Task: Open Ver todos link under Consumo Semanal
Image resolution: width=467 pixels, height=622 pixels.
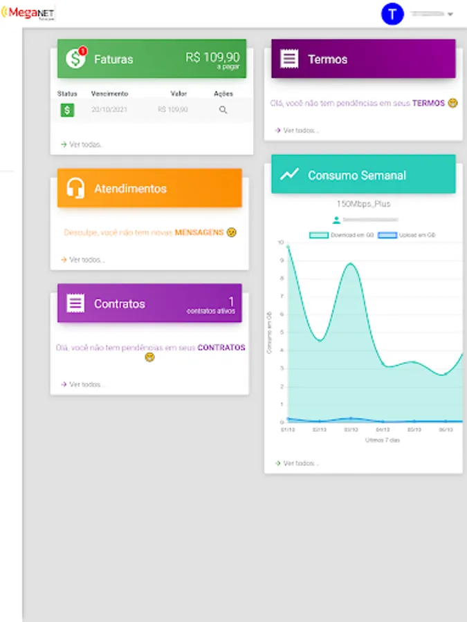Action: (x=297, y=463)
